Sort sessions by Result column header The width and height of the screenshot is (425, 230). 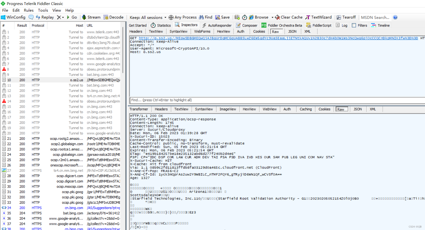(x=22, y=25)
